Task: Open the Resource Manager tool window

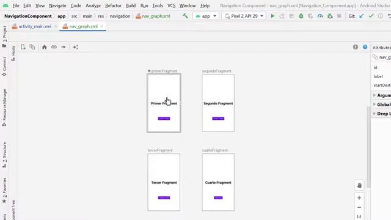Action: tap(4, 108)
